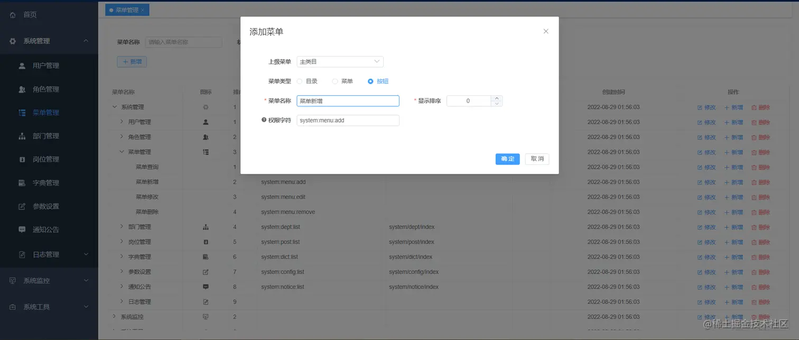Click the 取消 cancel button
The height and width of the screenshot is (340, 799).
pos(537,159)
